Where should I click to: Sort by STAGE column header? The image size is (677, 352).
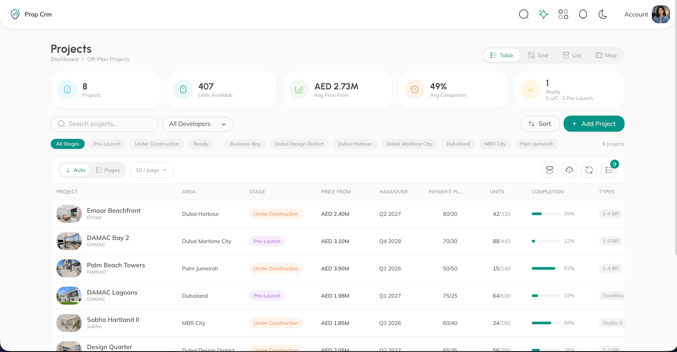pos(257,192)
